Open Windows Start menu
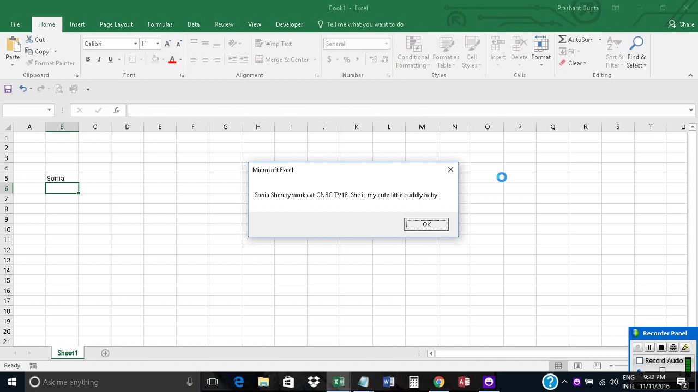This screenshot has width=698, height=392. [x=12, y=382]
